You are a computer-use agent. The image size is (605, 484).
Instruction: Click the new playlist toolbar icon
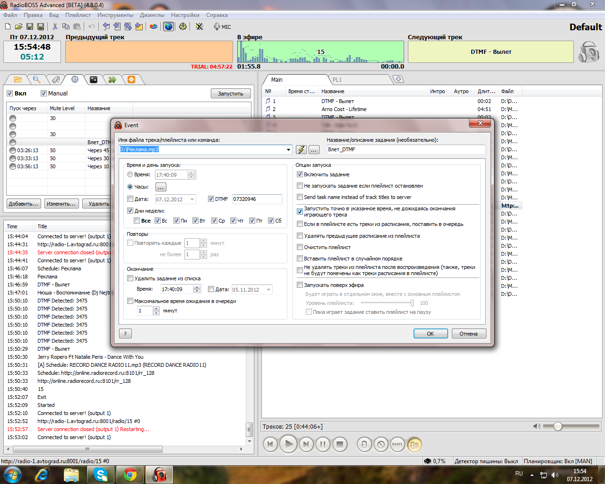point(8,26)
